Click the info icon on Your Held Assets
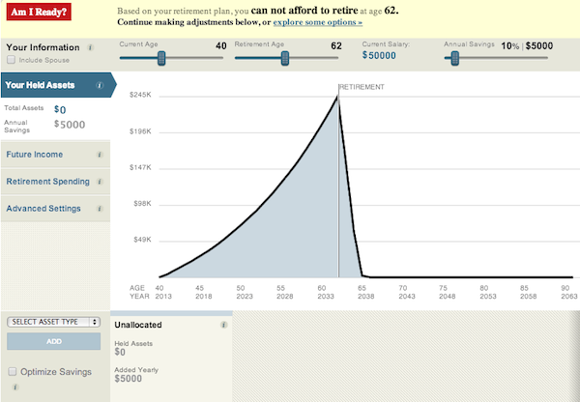 point(99,85)
